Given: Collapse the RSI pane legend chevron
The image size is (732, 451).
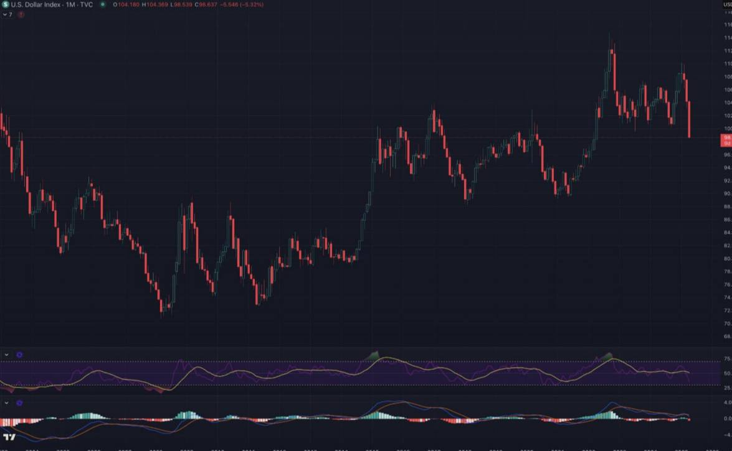Looking at the screenshot, I should coord(6,355).
